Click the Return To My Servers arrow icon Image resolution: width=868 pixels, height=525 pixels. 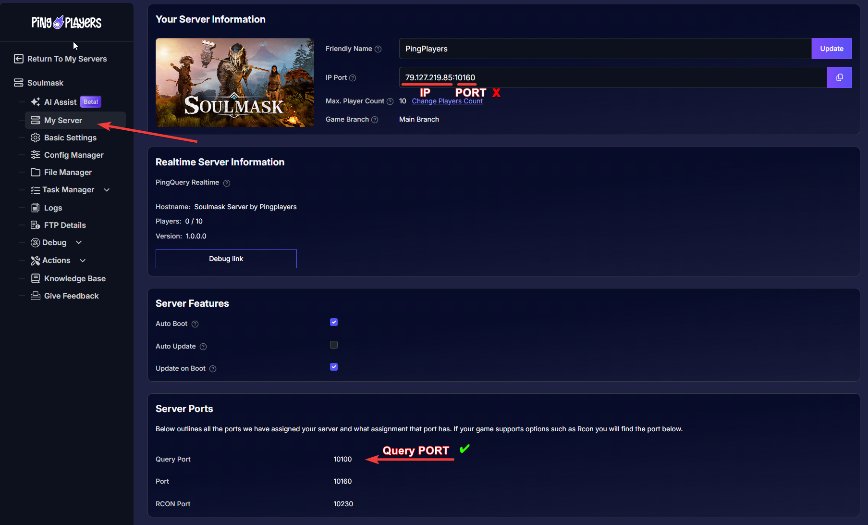tap(19, 59)
